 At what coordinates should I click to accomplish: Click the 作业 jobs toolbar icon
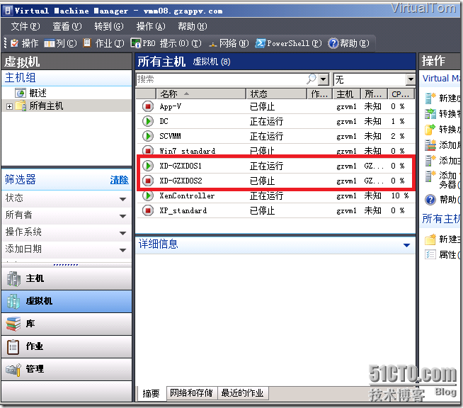tap(87, 42)
